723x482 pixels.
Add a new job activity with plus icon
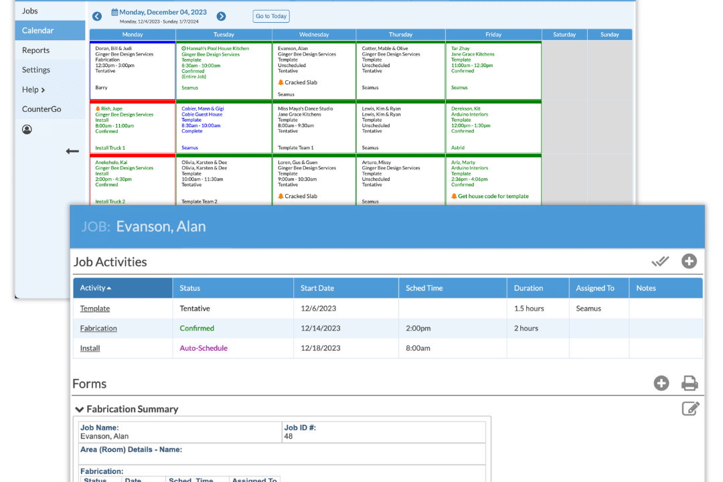tap(689, 261)
